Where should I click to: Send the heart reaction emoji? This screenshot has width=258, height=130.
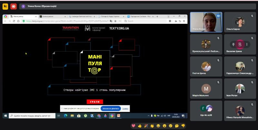click(134, 126)
